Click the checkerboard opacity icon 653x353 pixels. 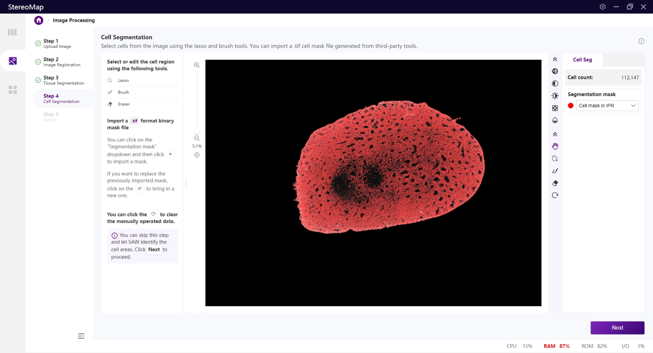pos(555,108)
